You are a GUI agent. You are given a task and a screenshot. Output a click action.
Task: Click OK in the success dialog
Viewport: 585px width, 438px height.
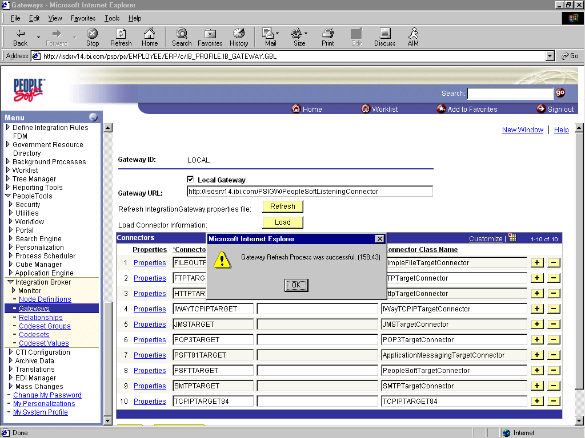click(x=296, y=285)
